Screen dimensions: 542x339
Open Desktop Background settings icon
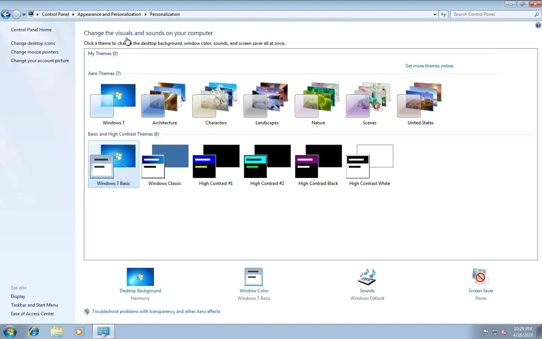(140, 277)
